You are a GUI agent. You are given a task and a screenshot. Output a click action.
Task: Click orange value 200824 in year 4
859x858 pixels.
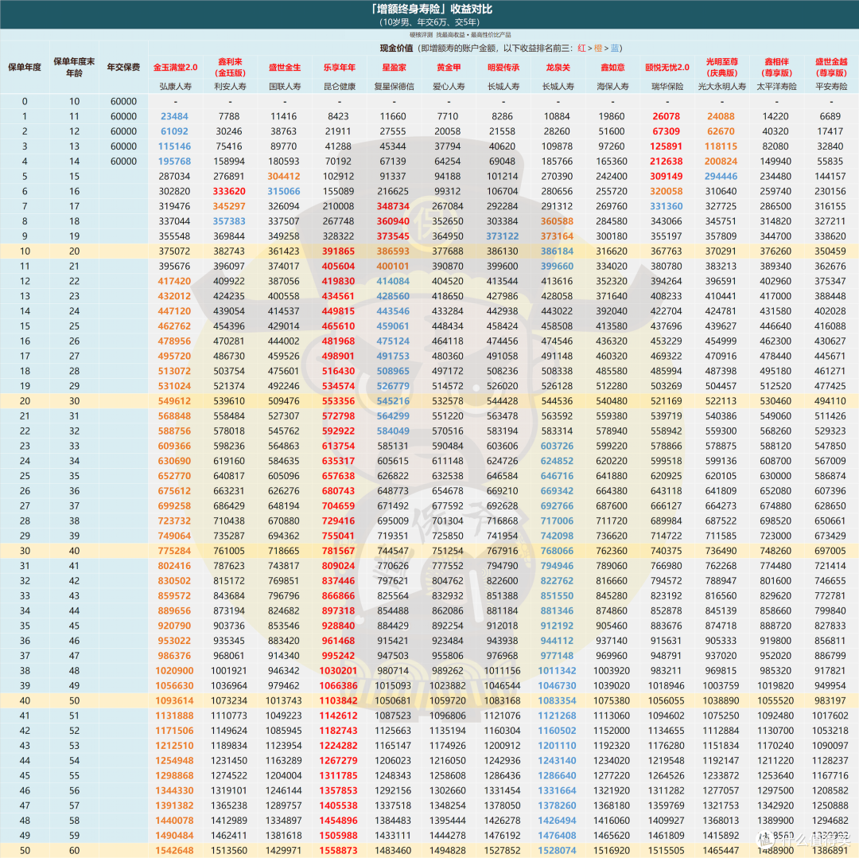click(721, 162)
